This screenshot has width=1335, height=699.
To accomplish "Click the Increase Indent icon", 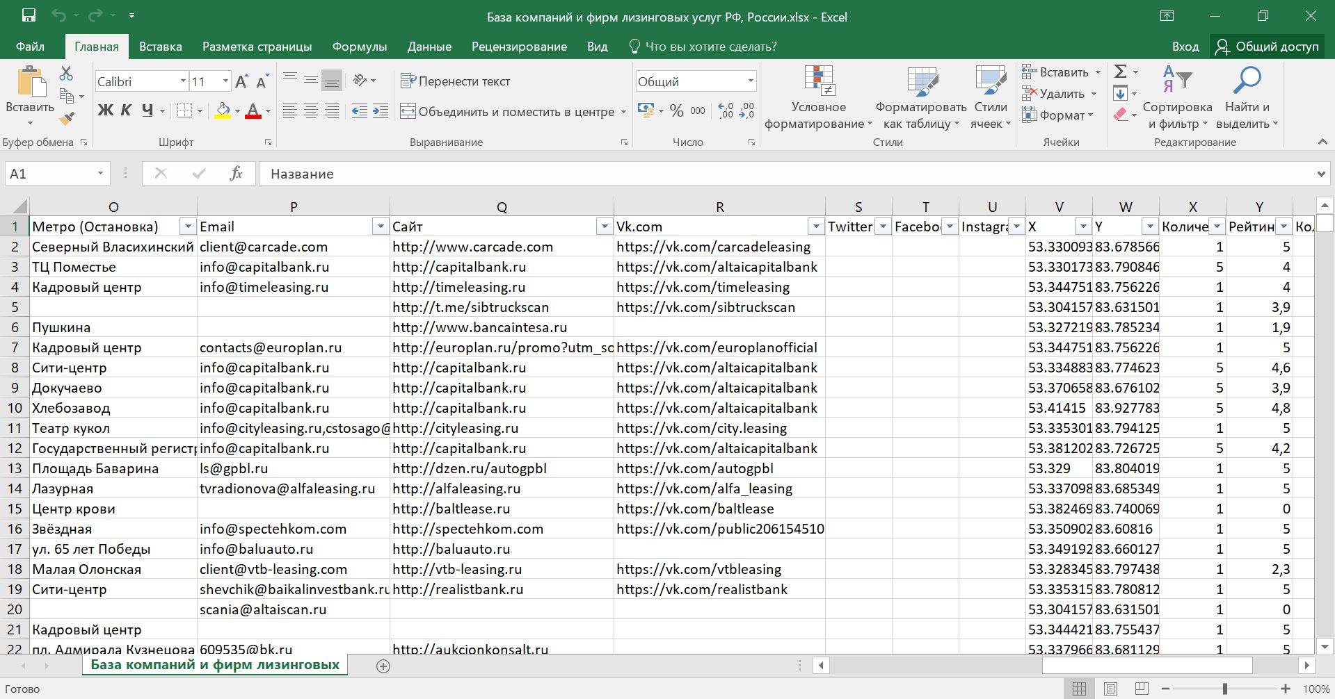I will 381,111.
